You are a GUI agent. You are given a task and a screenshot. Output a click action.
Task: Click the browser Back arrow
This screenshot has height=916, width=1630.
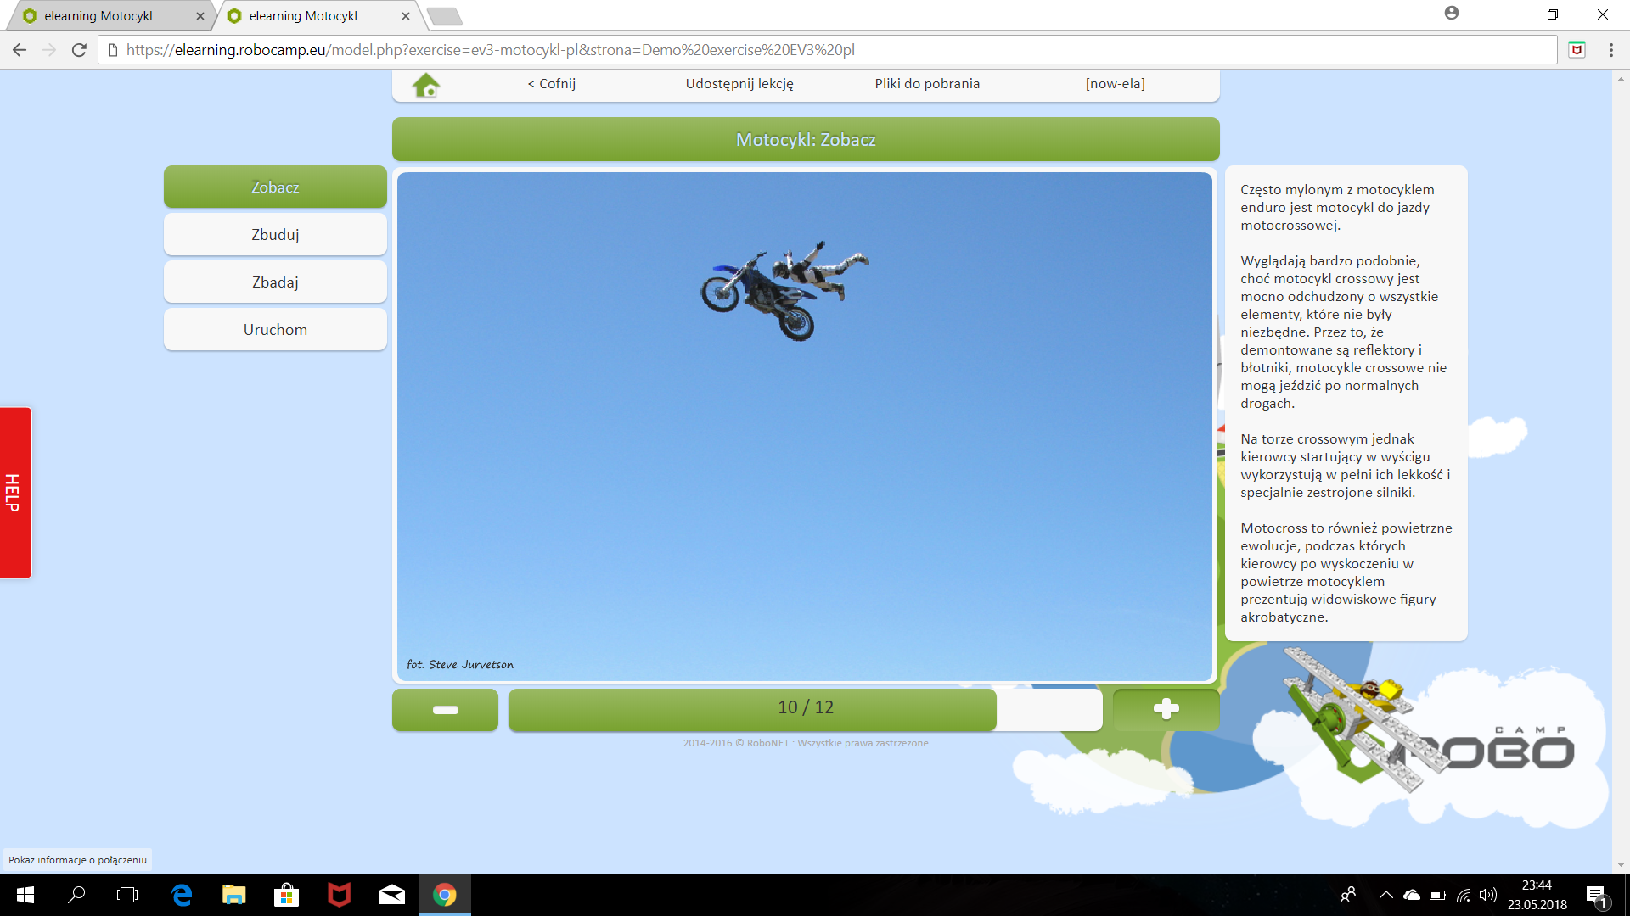(x=20, y=50)
